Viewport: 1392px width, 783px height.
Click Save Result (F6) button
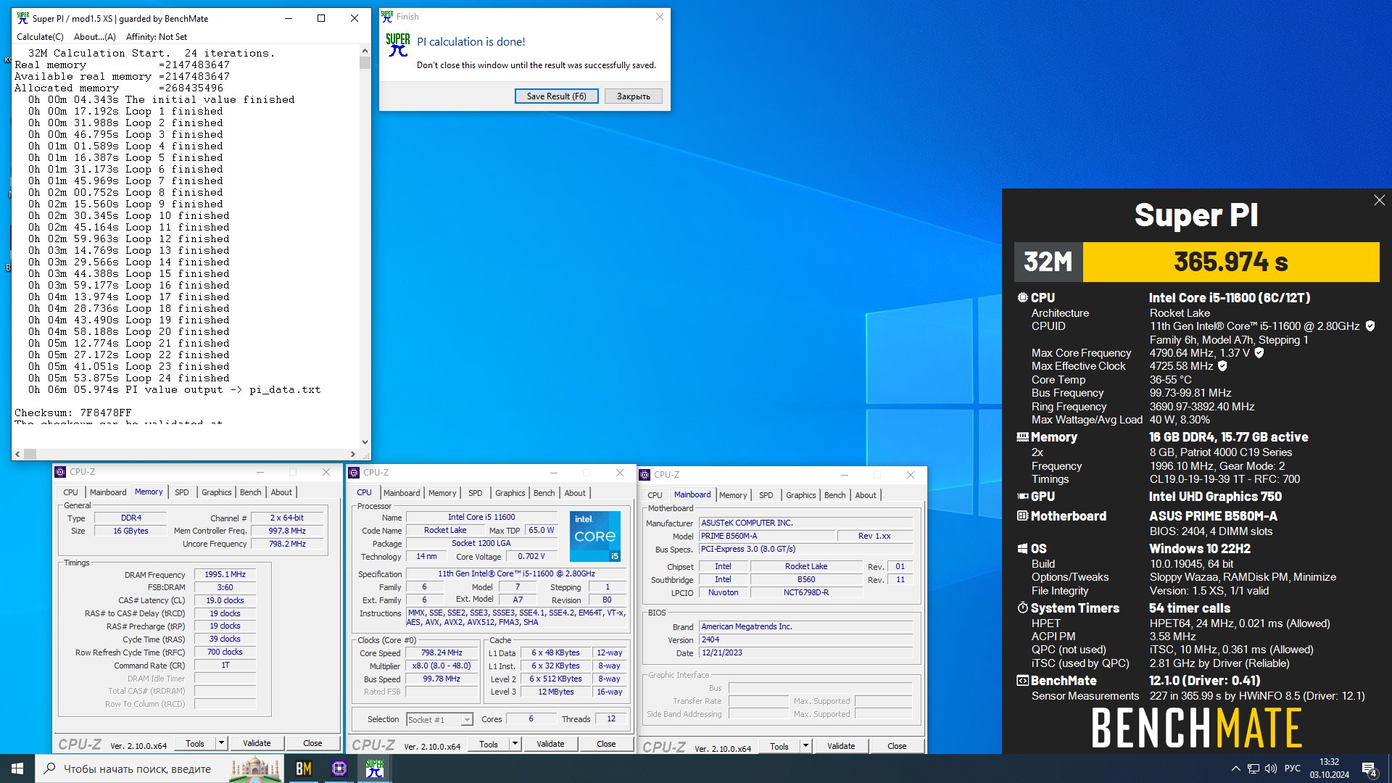[x=557, y=96]
